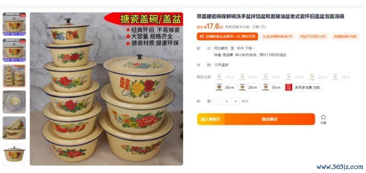This screenshot has height=173, width=366.
Task: View the first product thumbnail
Action: point(14,24)
